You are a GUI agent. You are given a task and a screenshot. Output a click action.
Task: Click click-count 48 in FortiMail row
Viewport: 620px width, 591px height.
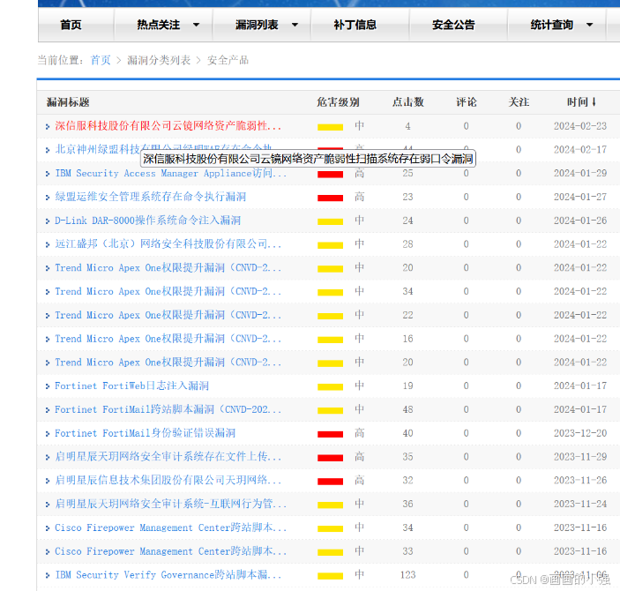tap(407, 409)
